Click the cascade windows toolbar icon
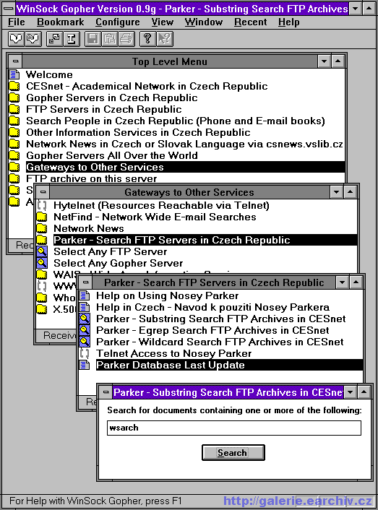Screen dimensions: 378x510 pyautogui.click(x=54, y=39)
